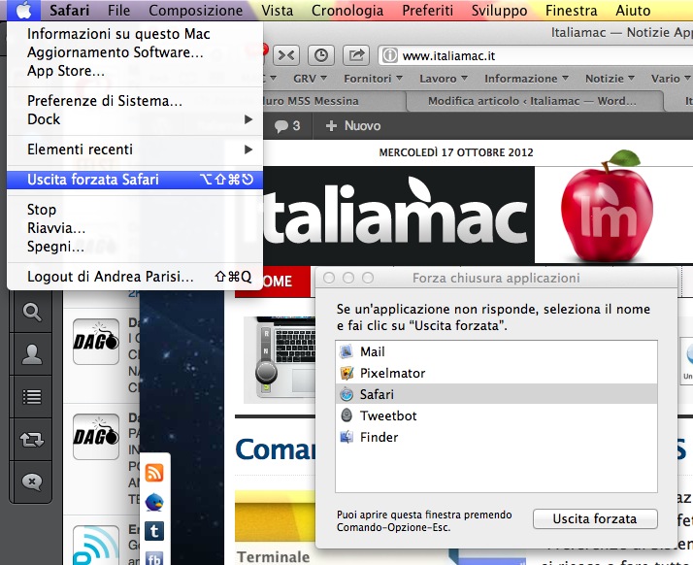Click the Tweetbot retweets sidebar icon
The image size is (693, 565).
32,439
